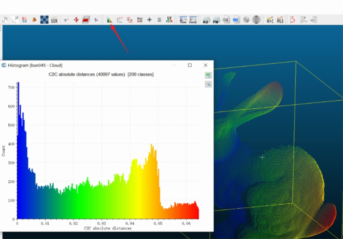Click the white crosshair in the 3D view

point(263,158)
